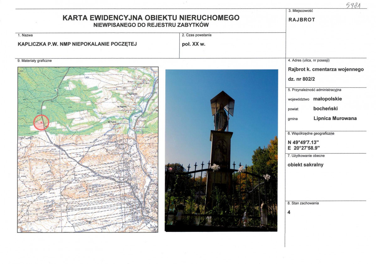This screenshot has width=376, height=264.
Task: Click the longitude E 20°27'58.9"
Action: 304,148
